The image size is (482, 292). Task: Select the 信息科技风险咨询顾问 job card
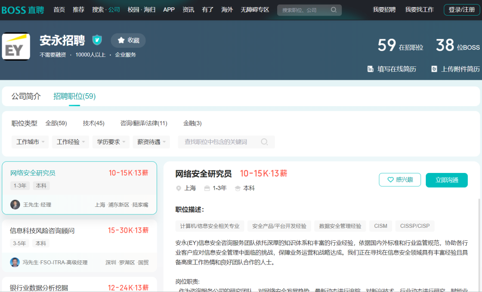pyautogui.click(x=79, y=246)
